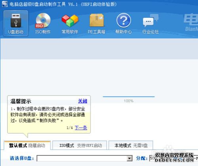Click the 100% progress bar

129,97
